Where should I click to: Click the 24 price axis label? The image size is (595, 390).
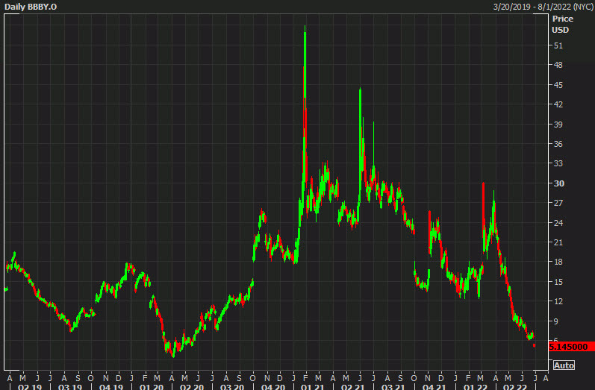pos(558,223)
